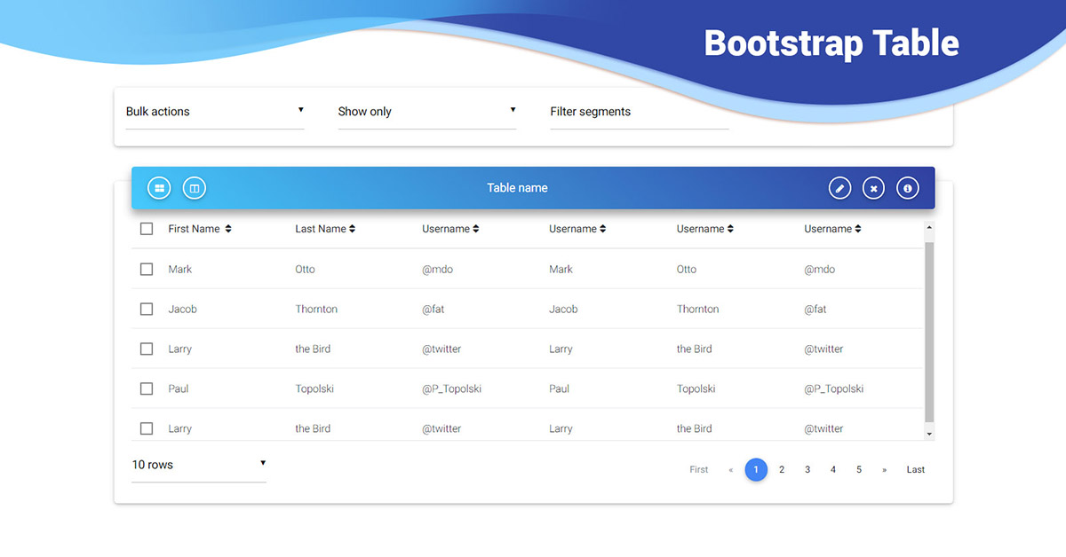Open the Bulk actions dropdown

[215, 111]
